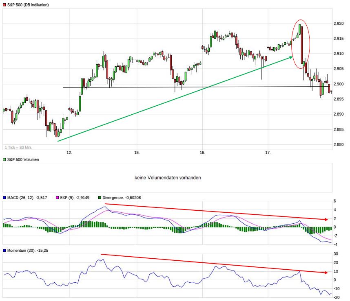The height and width of the screenshot is (301, 350).
Task: Click the tall green candle at the price peak
Action: tap(299, 29)
